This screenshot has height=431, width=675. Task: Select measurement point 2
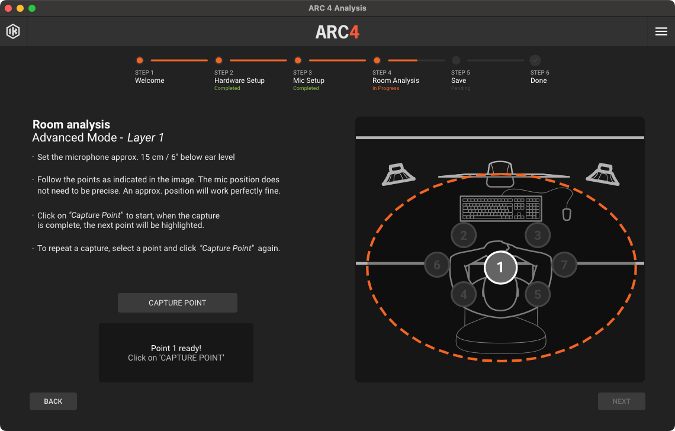pos(464,235)
